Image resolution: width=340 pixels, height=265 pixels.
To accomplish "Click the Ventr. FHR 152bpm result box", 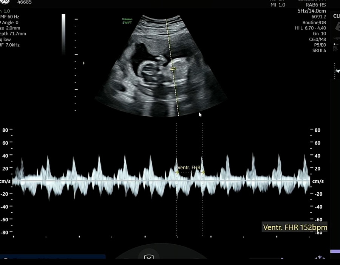I will pyautogui.click(x=295, y=227).
